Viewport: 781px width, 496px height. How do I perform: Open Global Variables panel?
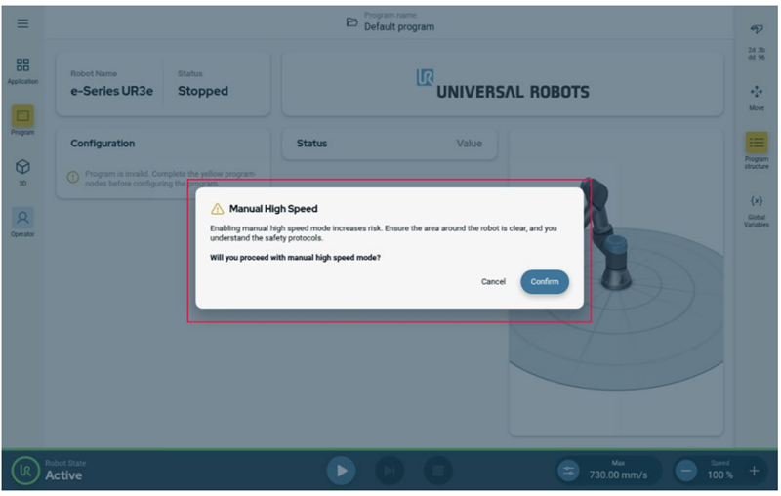click(x=756, y=206)
